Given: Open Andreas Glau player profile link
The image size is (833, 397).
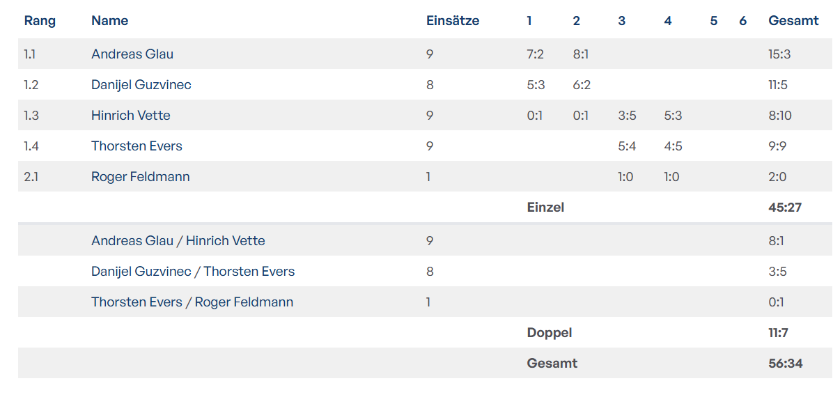Looking at the screenshot, I should [x=132, y=54].
